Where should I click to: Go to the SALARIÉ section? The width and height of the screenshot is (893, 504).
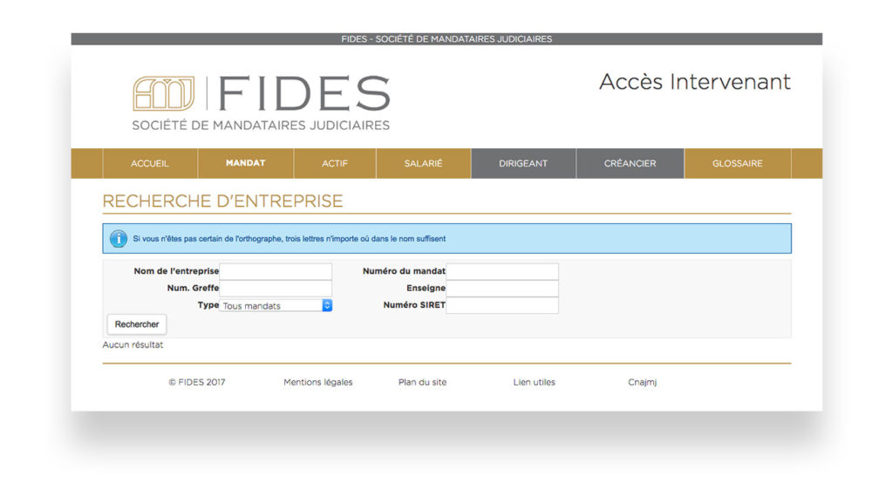(x=423, y=163)
